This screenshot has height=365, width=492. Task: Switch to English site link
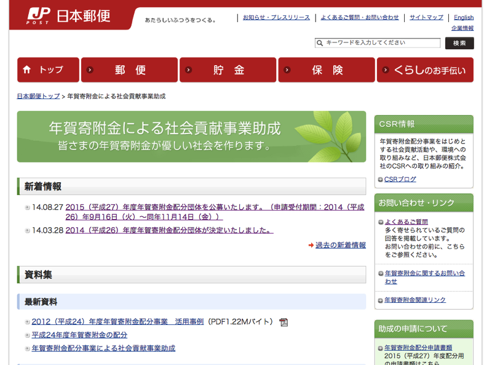(464, 18)
